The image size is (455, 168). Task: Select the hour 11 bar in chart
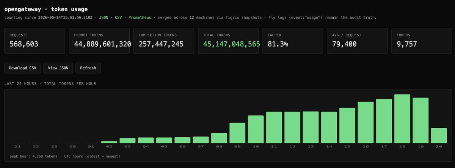(274, 127)
